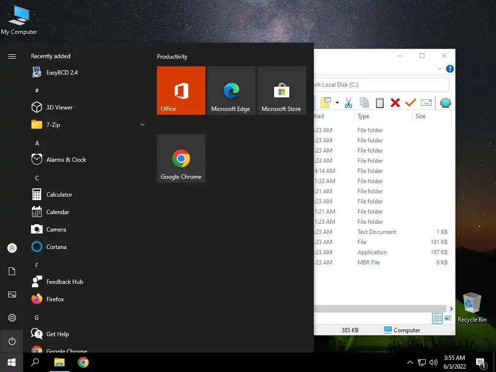This screenshot has height=372, width=496.
Task: Open Documents from the Start sidebar
Action: 12,271
